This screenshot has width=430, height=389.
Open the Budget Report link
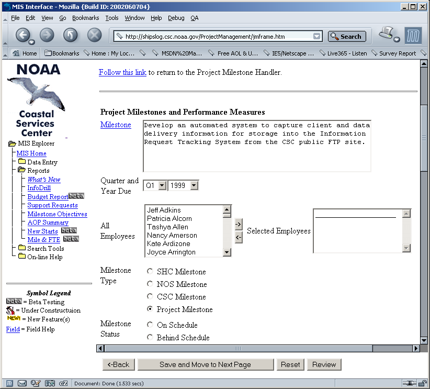[x=48, y=196]
